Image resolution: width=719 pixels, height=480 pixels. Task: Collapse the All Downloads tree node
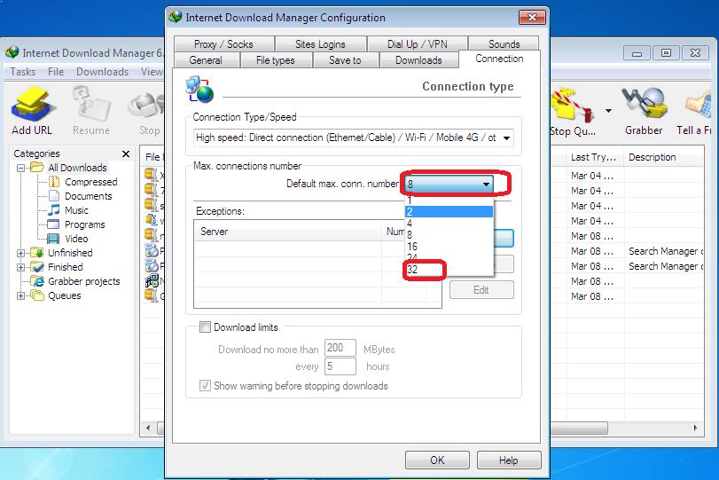pos(20,168)
